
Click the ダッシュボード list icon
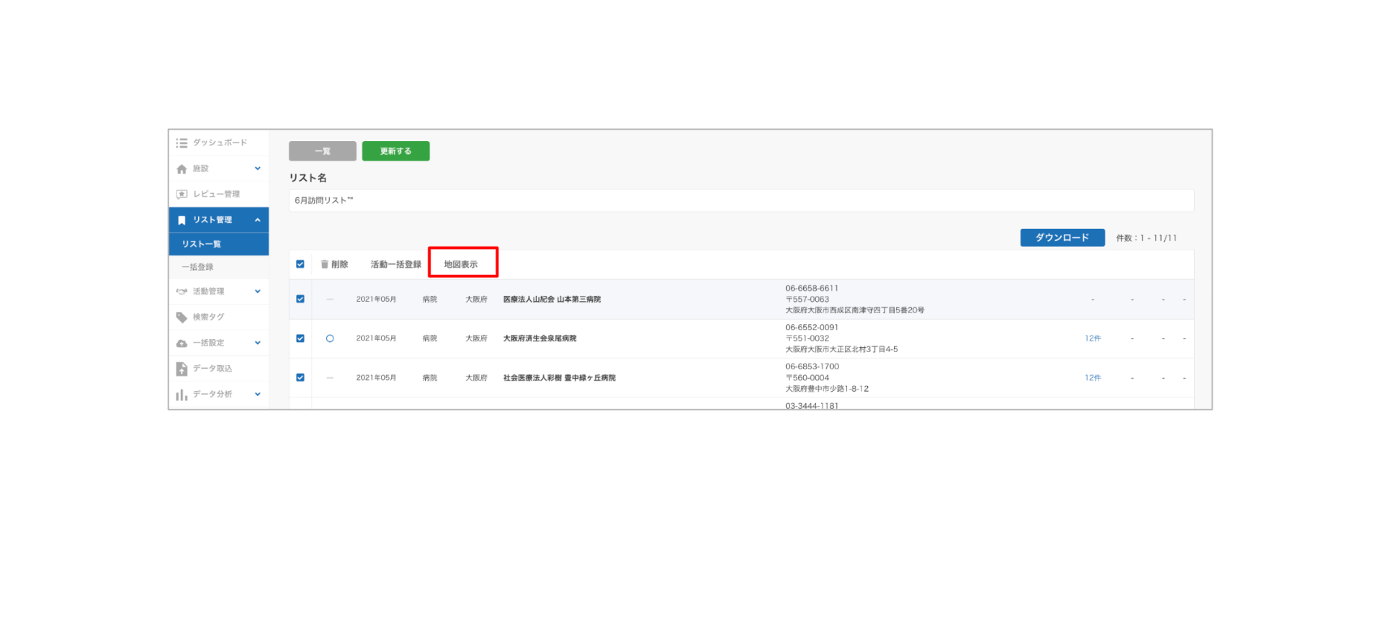tap(182, 143)
